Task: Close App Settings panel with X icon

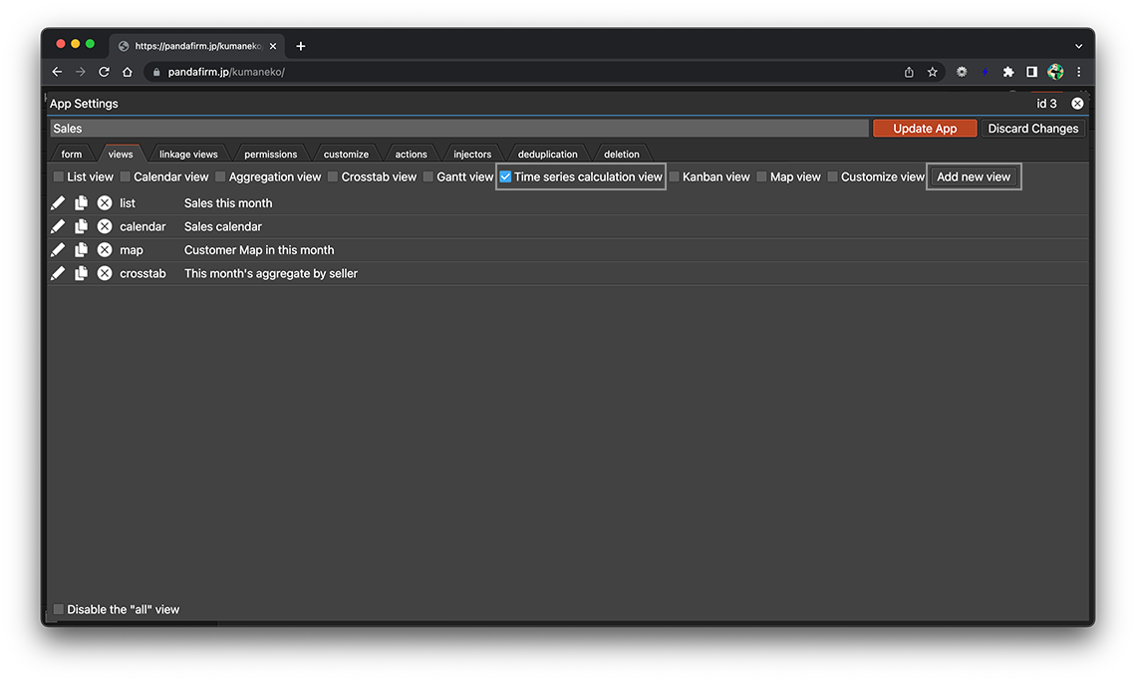Action: point(1077,104)
